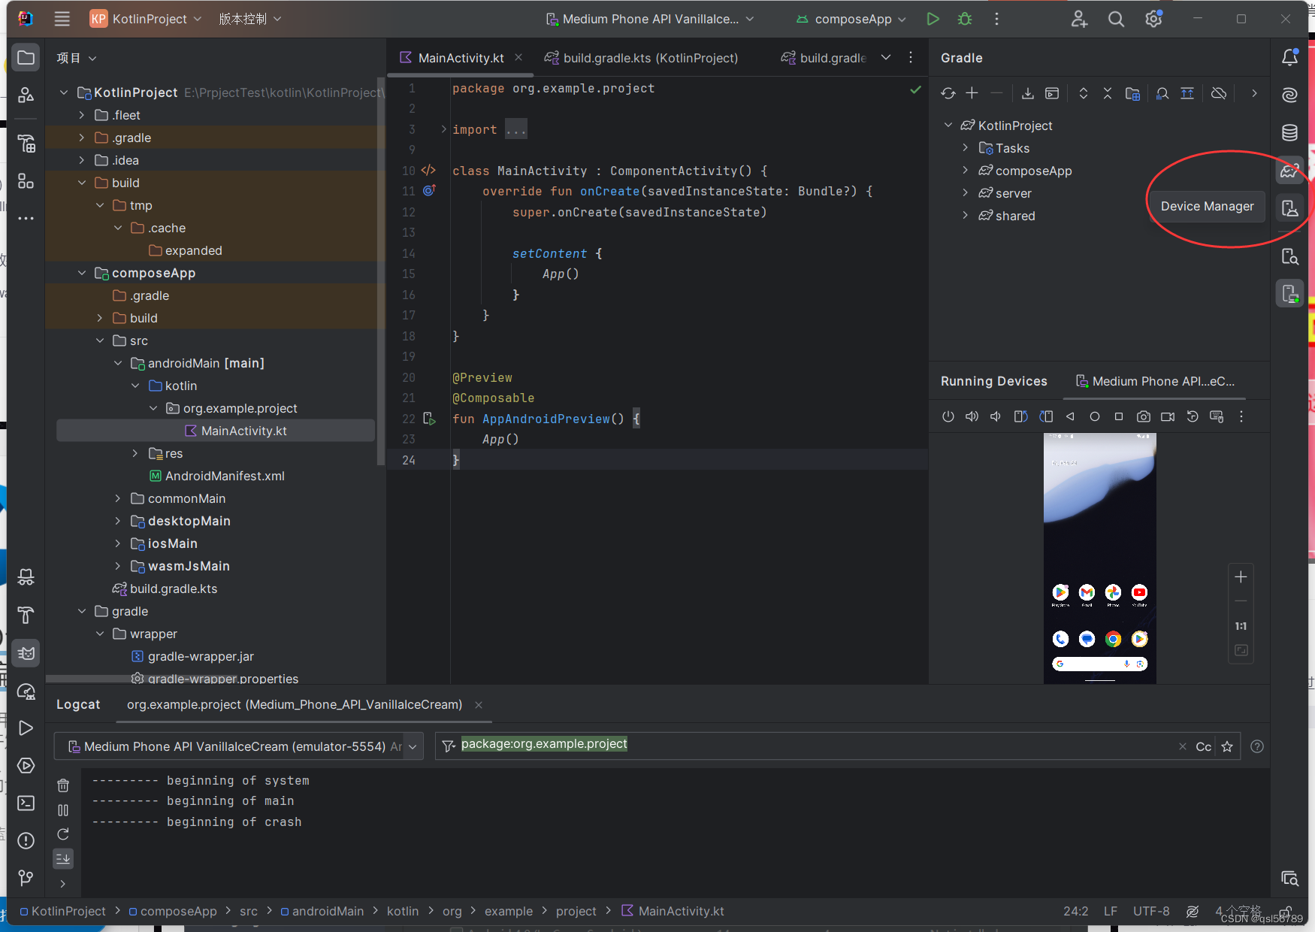Clear the Logcat filter query field
This screenshot has width=1315, height=932.
[1182, 746]
